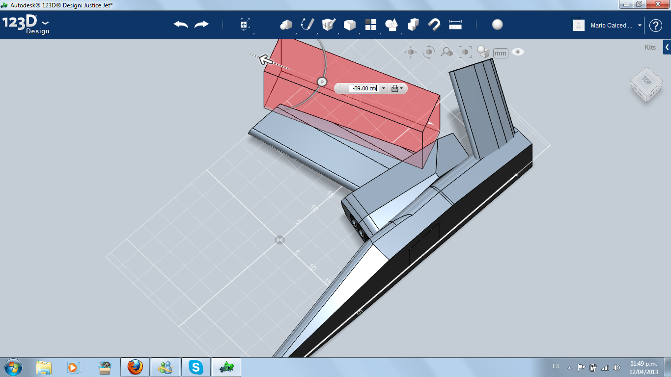671x377 pixels.
Task: Launch Windows Media Player from taskbar
Action: [73, 367]
